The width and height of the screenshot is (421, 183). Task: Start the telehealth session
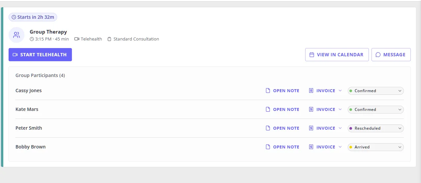point(40,55)
